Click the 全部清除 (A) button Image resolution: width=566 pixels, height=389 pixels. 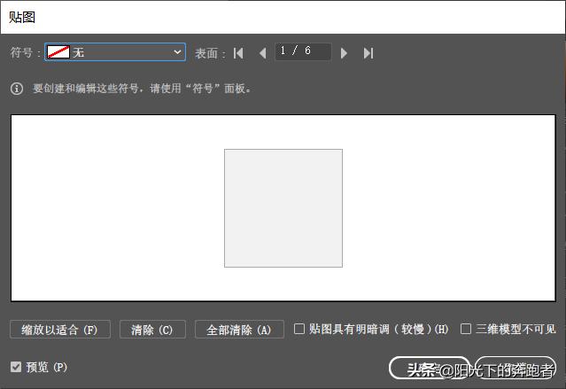pyautogui.click(x=239, y=330)
